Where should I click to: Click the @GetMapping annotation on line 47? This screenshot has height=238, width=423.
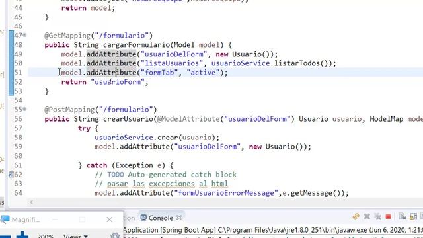[x=67, y=35]
